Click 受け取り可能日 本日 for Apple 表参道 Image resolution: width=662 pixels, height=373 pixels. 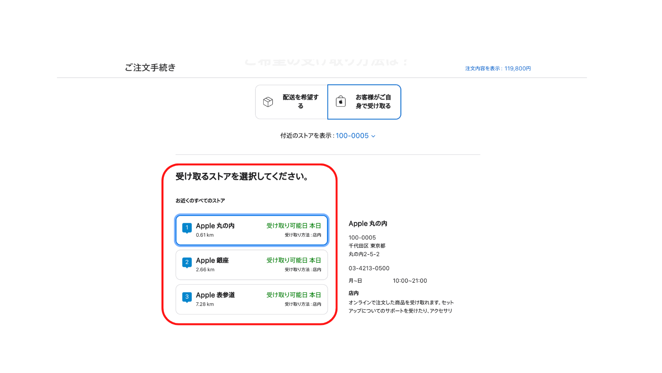click(x=293, y=295)
